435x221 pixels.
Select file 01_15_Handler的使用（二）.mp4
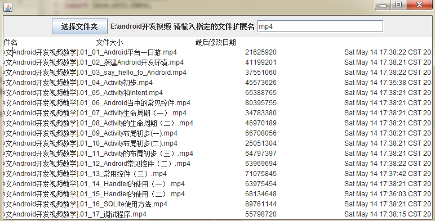[94, 194]
